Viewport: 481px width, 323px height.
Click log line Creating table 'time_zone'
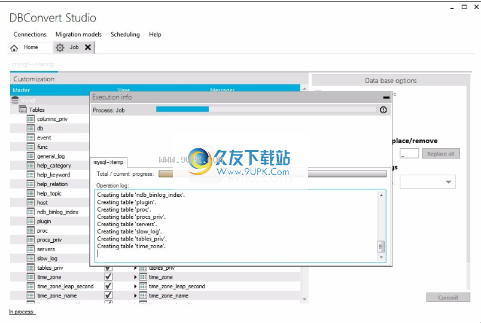tap(131, 246)
